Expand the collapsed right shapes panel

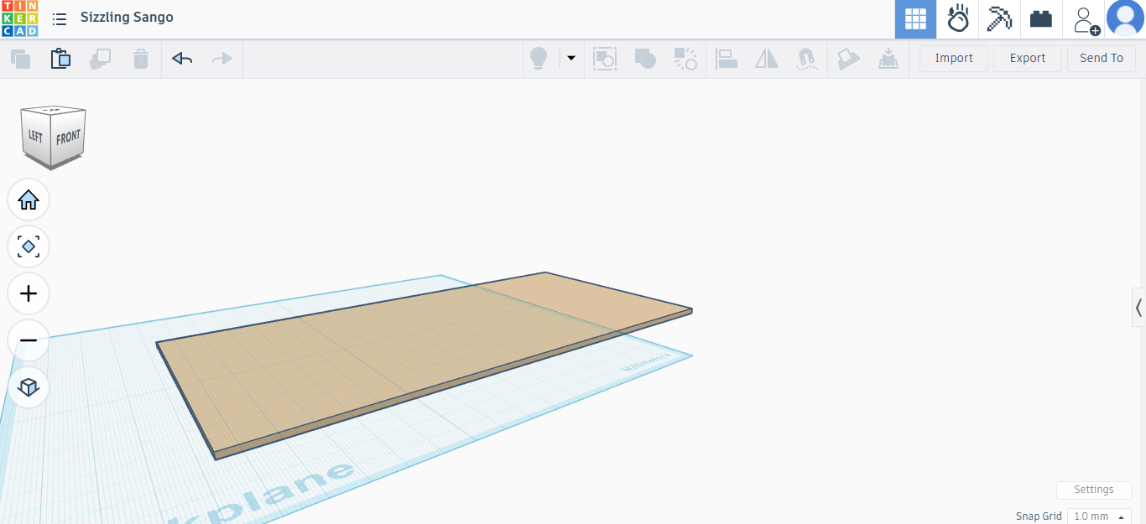point(1138,308)
